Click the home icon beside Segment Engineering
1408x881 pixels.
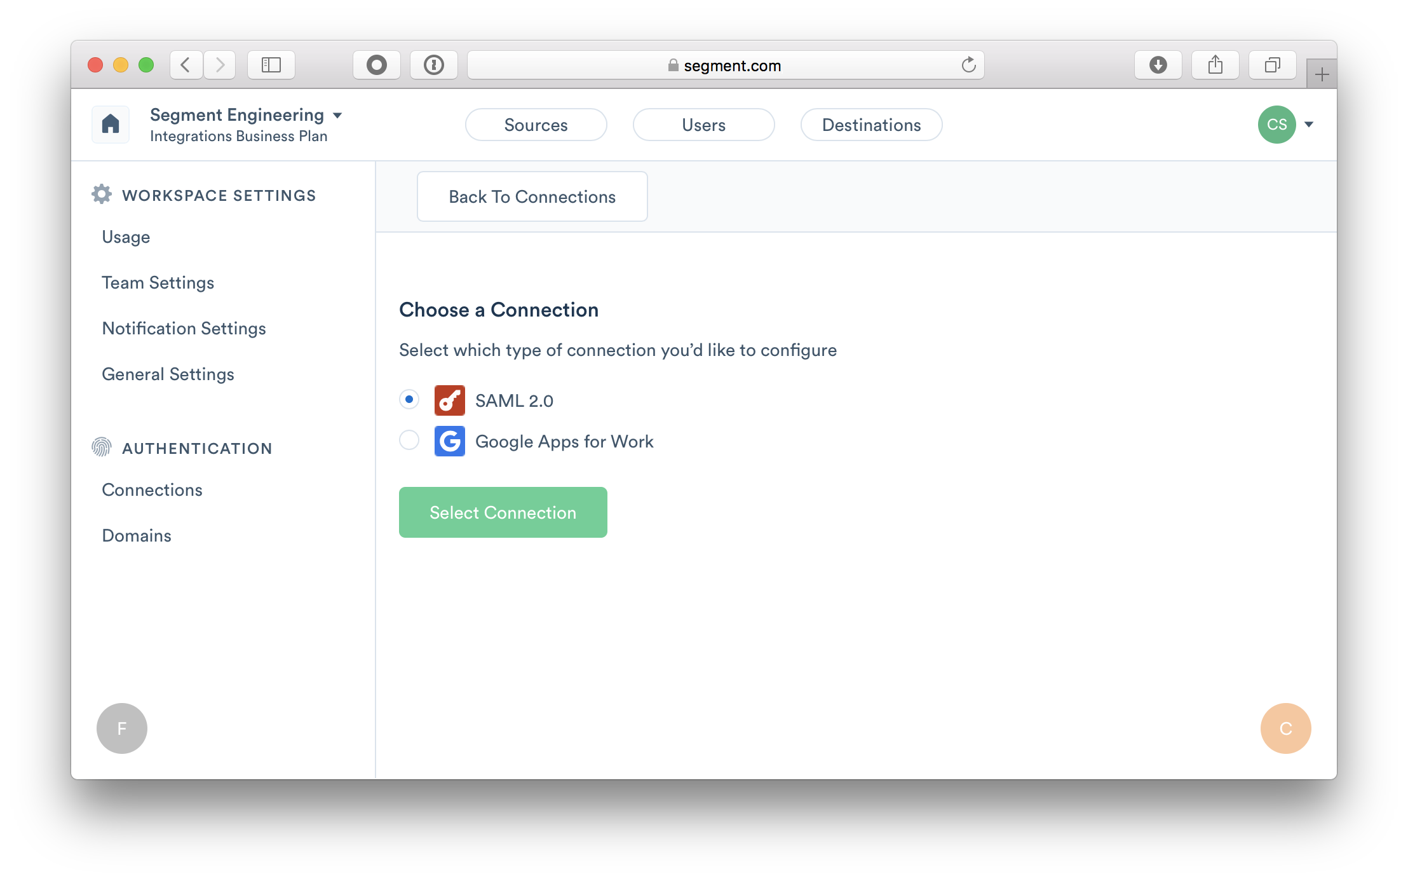pos(111,124)
